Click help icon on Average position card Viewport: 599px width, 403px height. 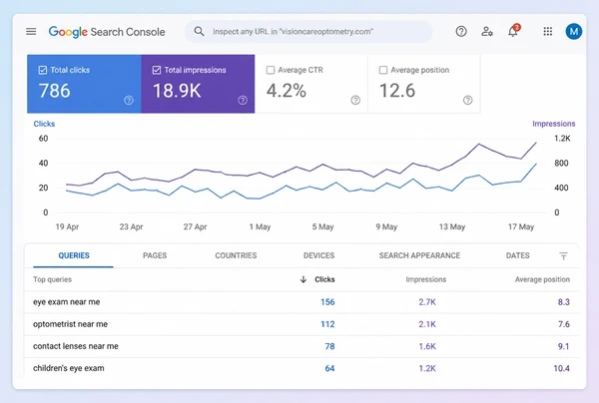467,100
